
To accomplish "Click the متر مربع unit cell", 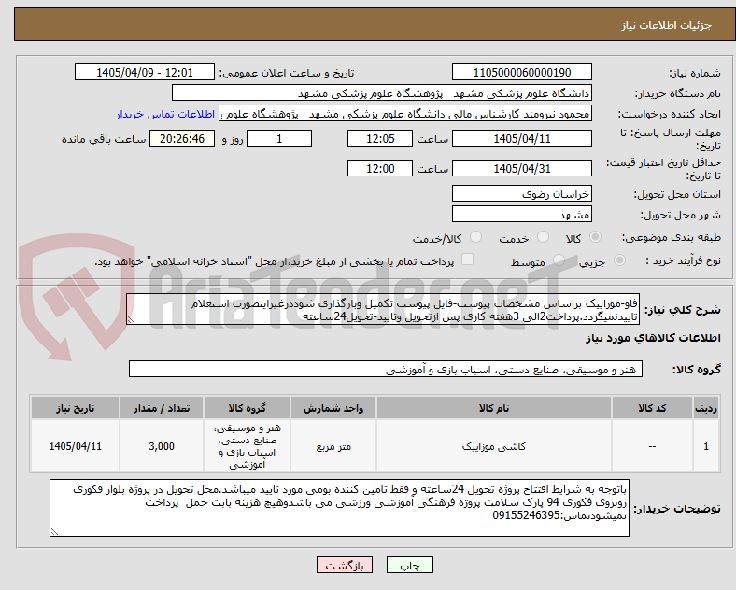I will 333,446.
